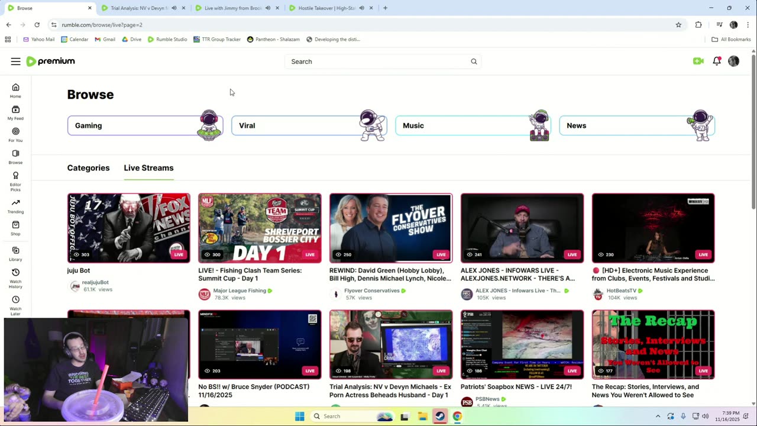Image resolution: width=757 pixels, height=426 pixels.
Task: Open the Rumble account avatar menu
Action: coord(733,61)
